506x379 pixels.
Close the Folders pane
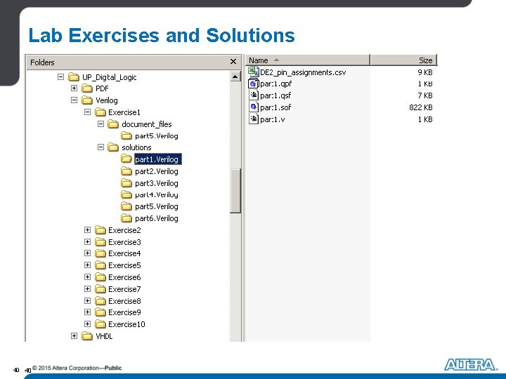point(233,62)
